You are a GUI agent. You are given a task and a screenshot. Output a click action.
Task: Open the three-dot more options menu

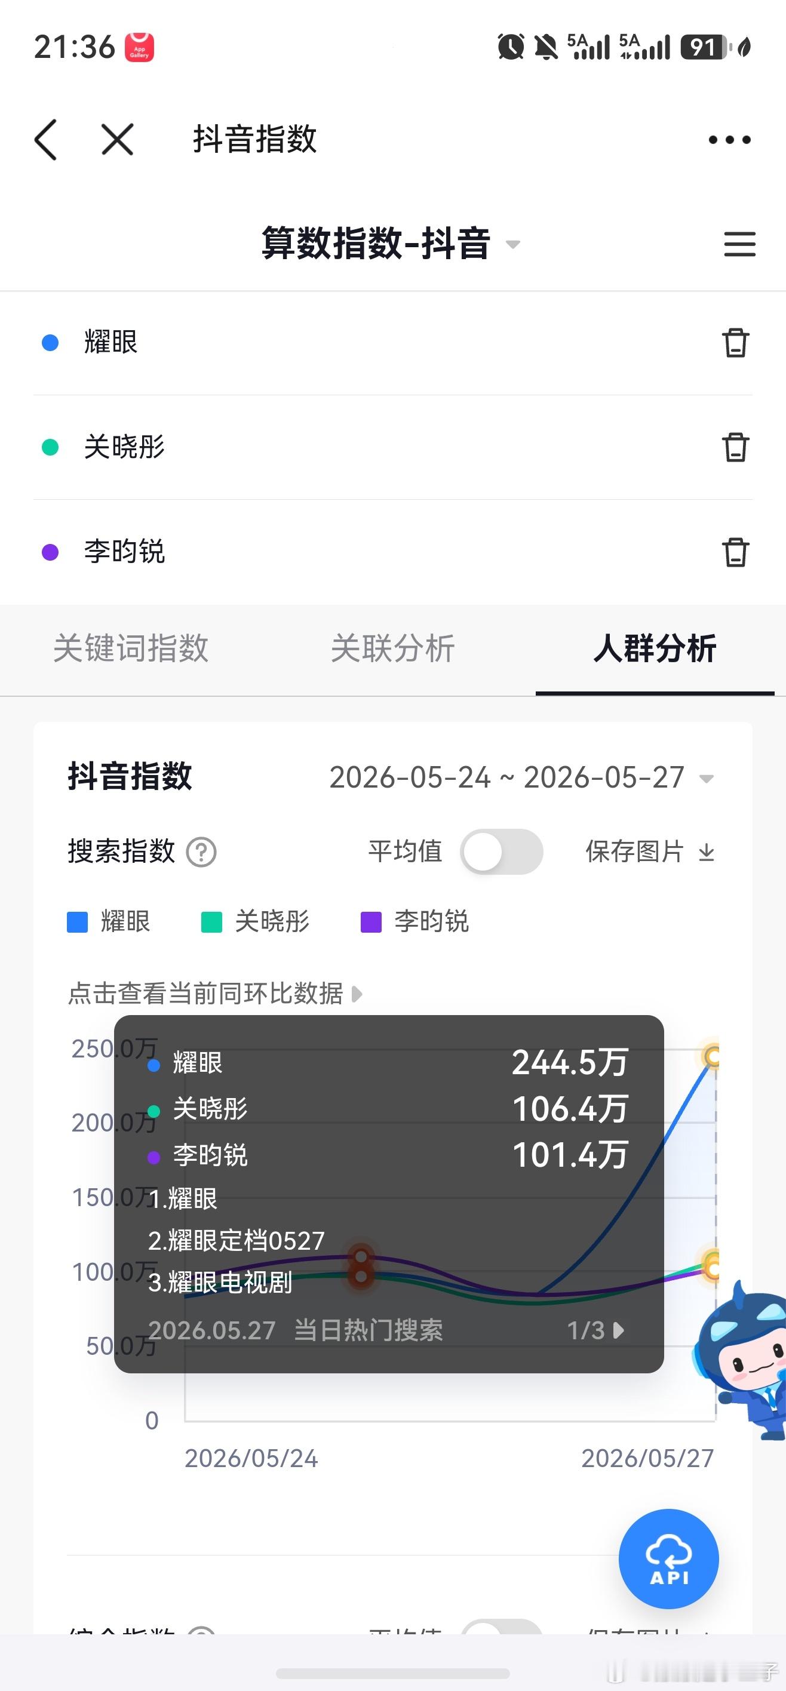tap(729, 139)
